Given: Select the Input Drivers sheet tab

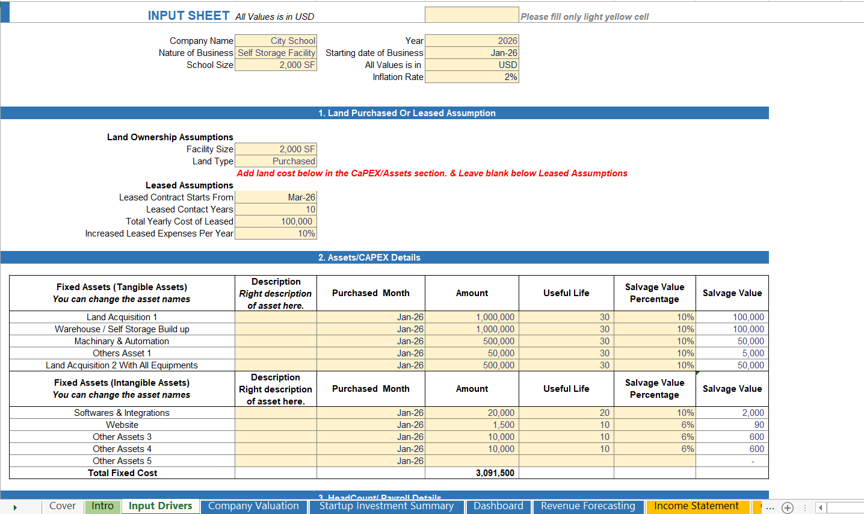Looking at the screenshot, I should [x=160, y=506].
